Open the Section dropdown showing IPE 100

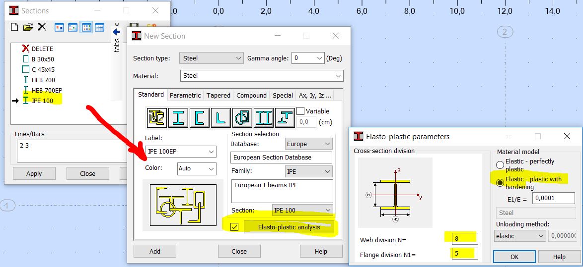pyautogui.click(x=302, y=210)
